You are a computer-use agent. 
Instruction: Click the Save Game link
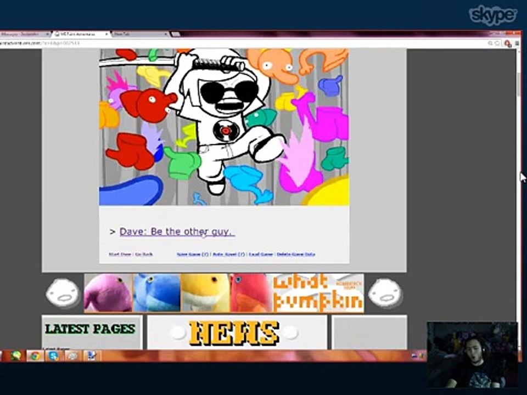click(193, 254)
